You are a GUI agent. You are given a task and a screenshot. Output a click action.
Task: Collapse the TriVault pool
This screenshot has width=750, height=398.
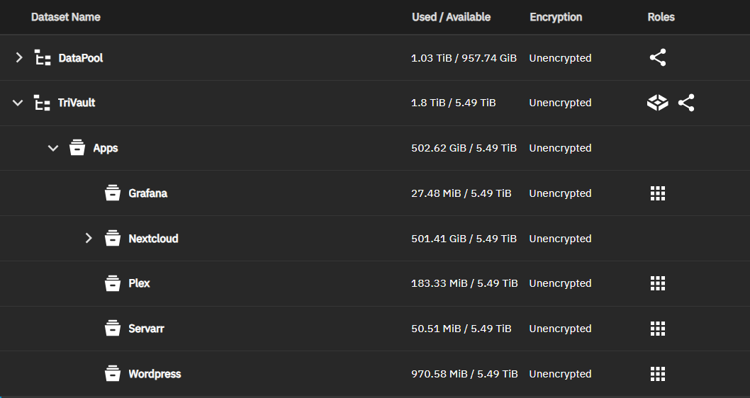click(18, 103)
